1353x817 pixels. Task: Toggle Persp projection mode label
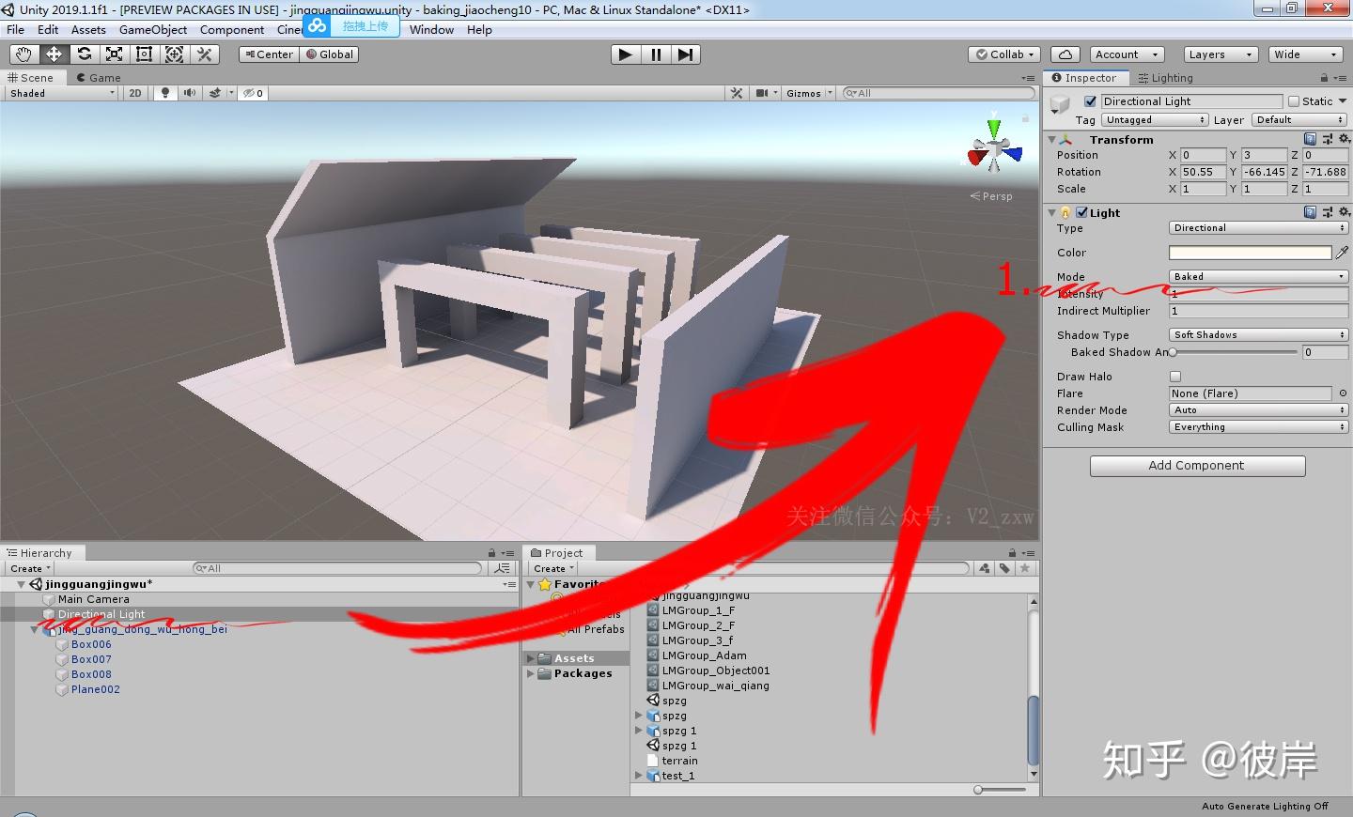point(991,196)
